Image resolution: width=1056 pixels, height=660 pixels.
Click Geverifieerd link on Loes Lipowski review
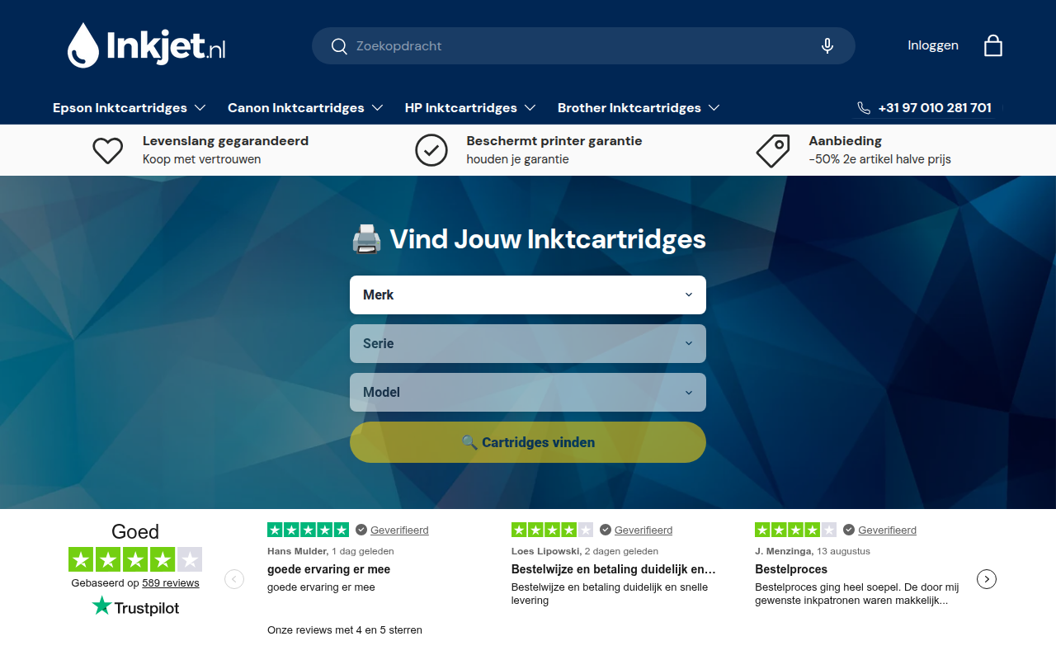(643, 530)
